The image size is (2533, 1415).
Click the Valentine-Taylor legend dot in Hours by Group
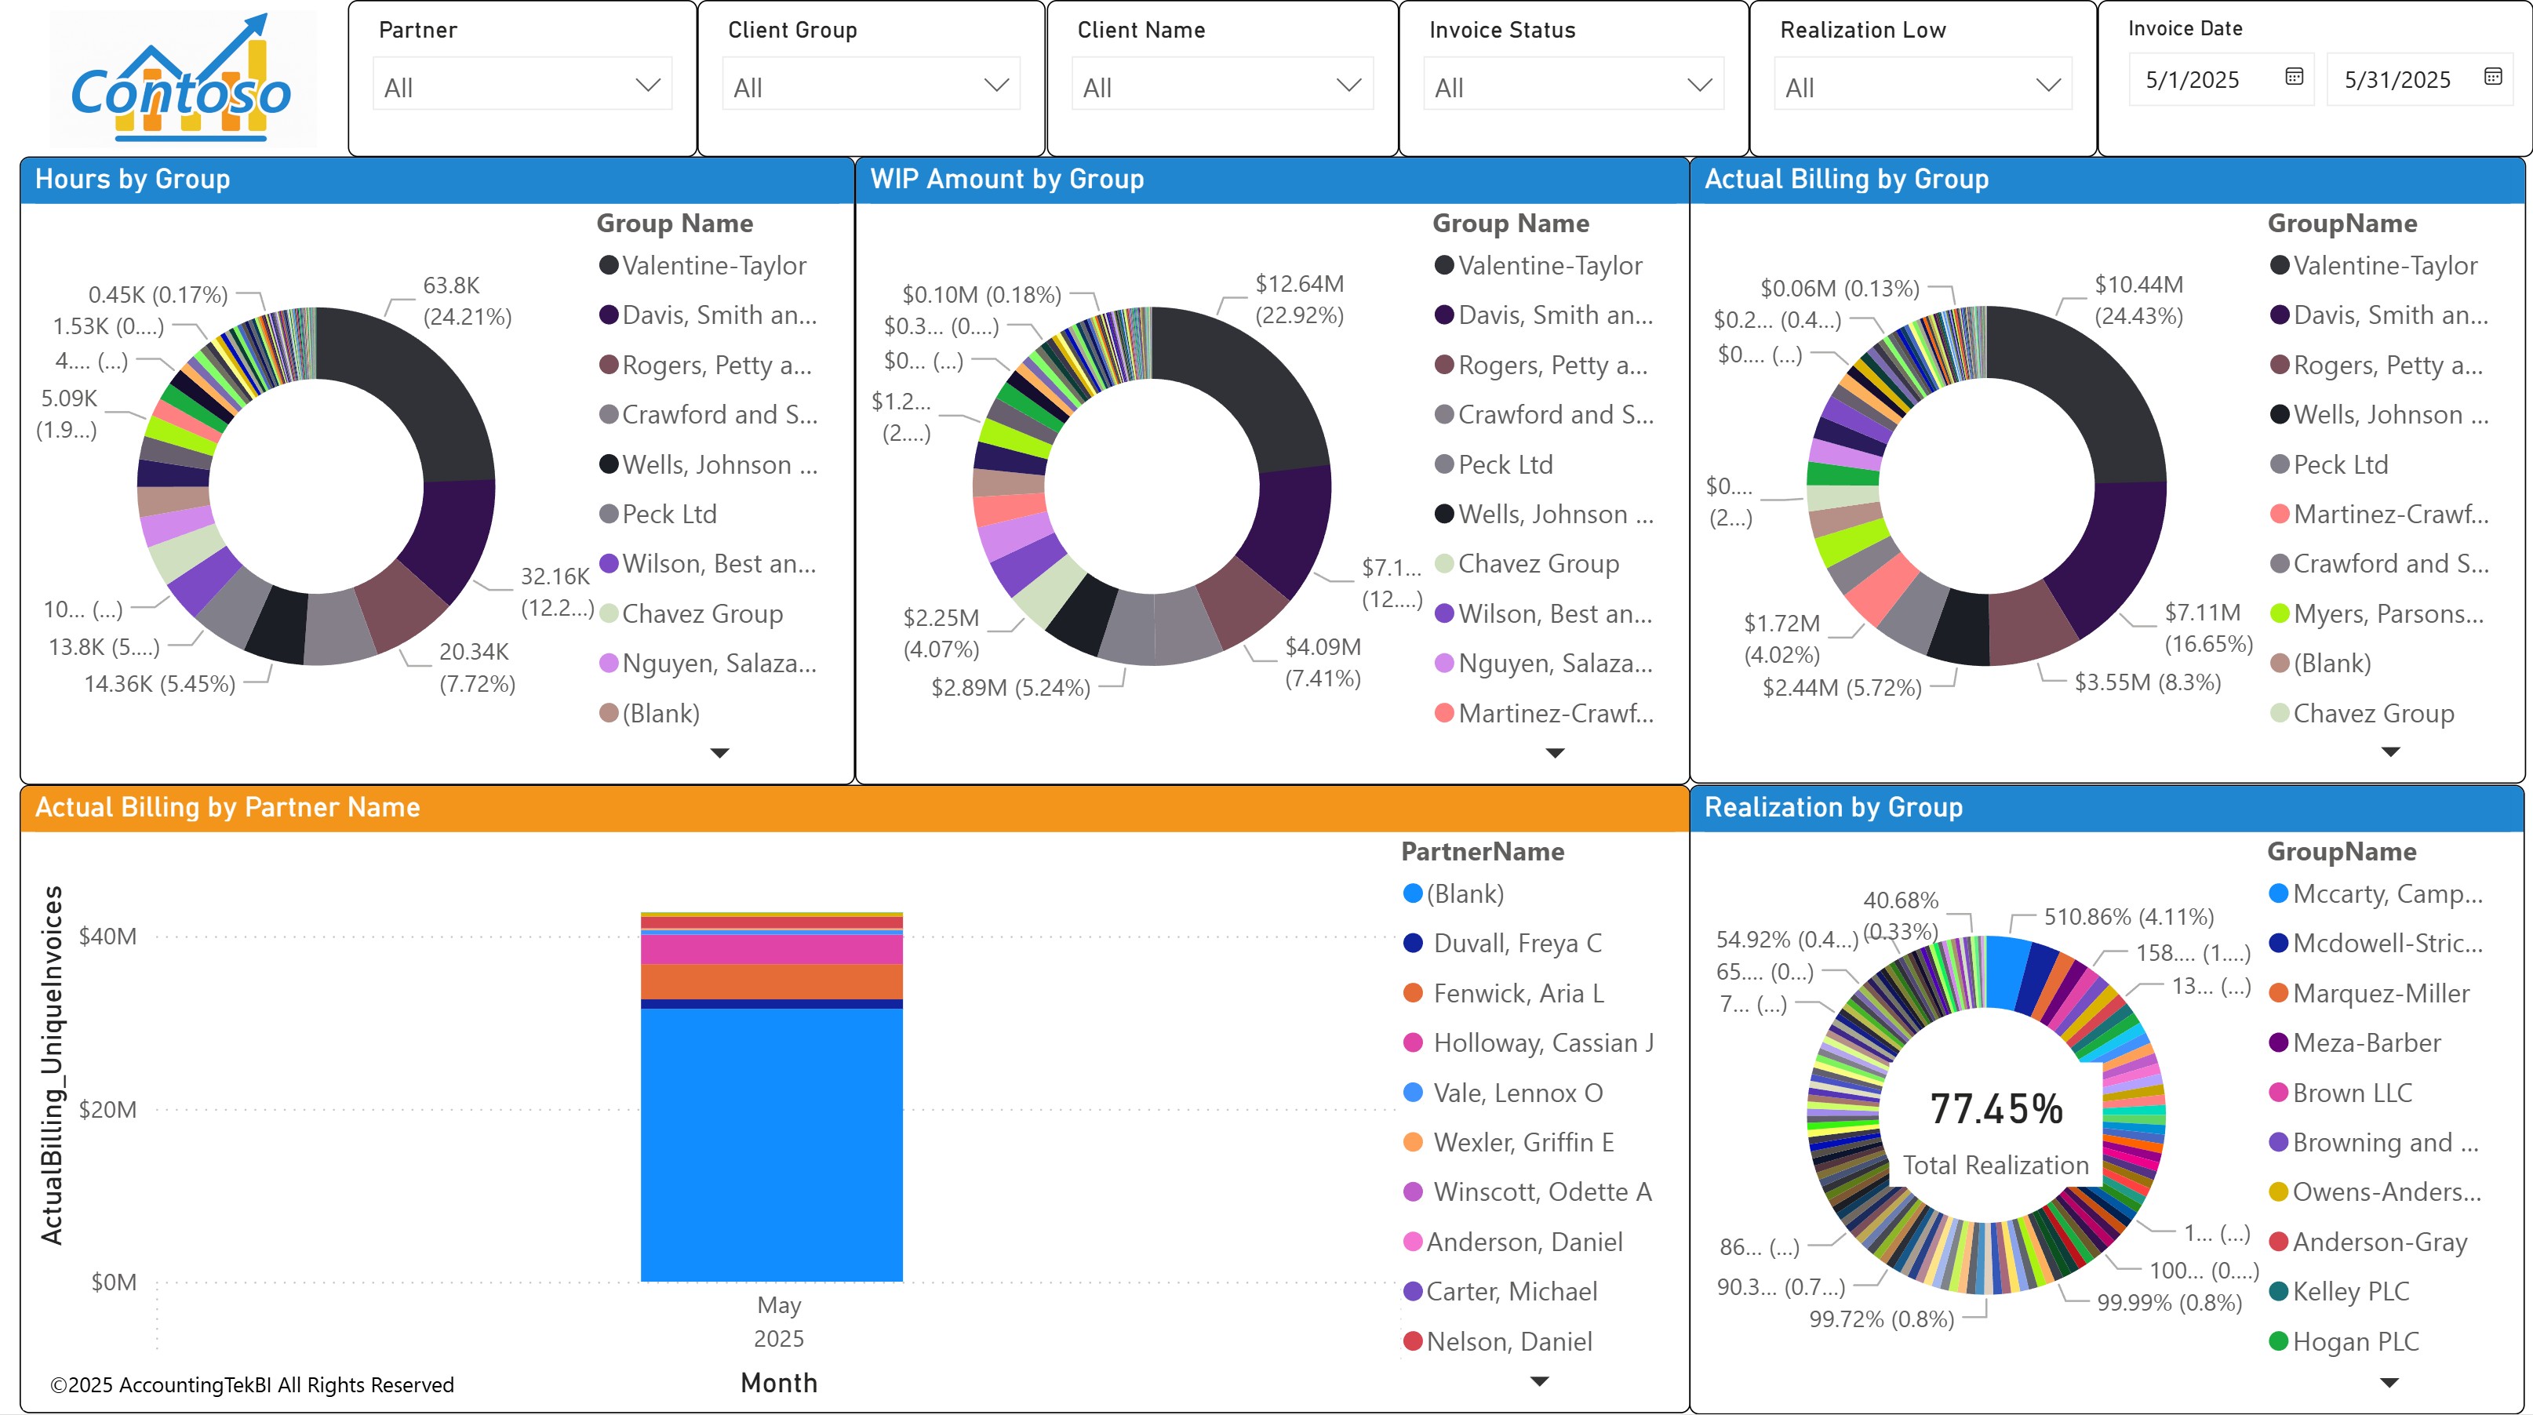(610, 265)
